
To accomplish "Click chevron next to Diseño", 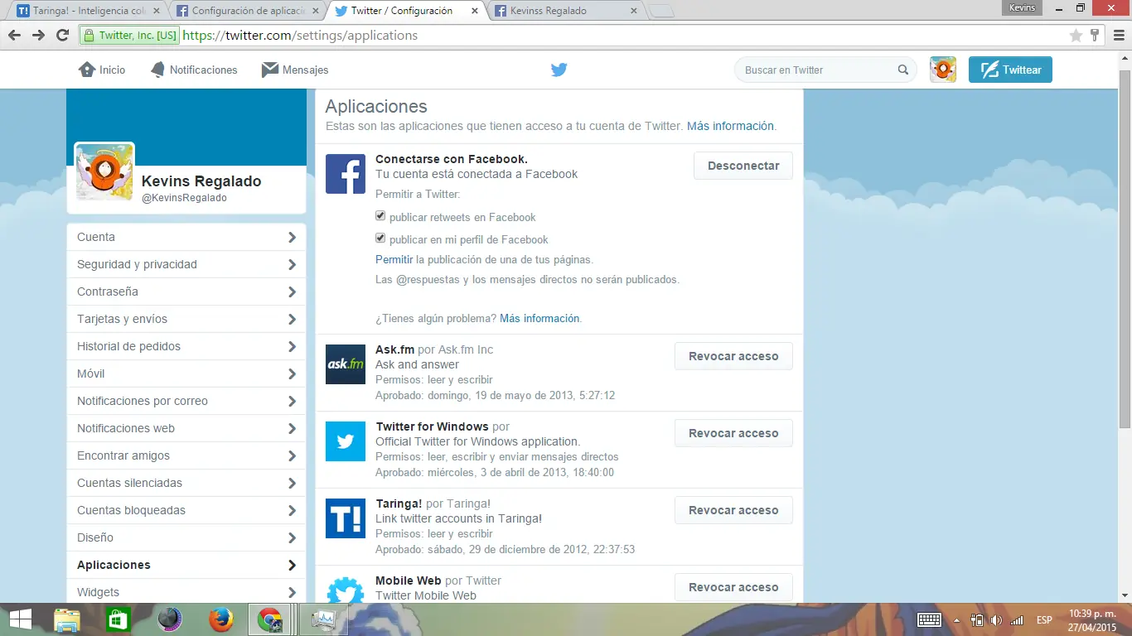I will click(292, 537).
